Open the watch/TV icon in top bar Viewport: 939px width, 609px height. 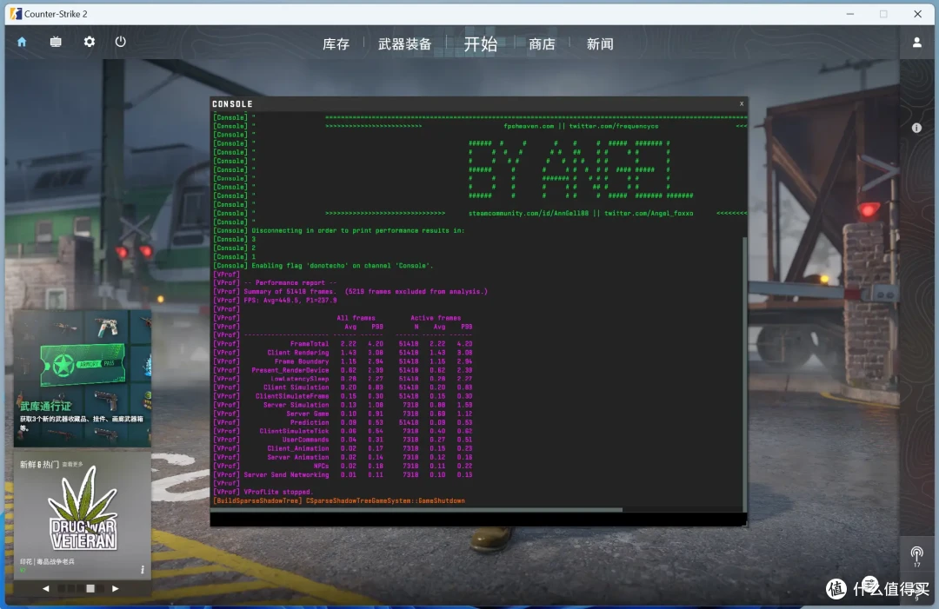[x=56, y=42]
